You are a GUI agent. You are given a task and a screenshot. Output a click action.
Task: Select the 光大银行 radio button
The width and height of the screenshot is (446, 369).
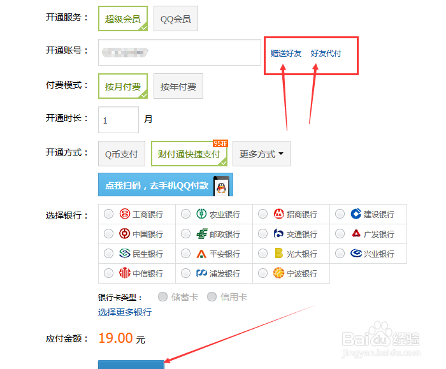tap(263, 254)
